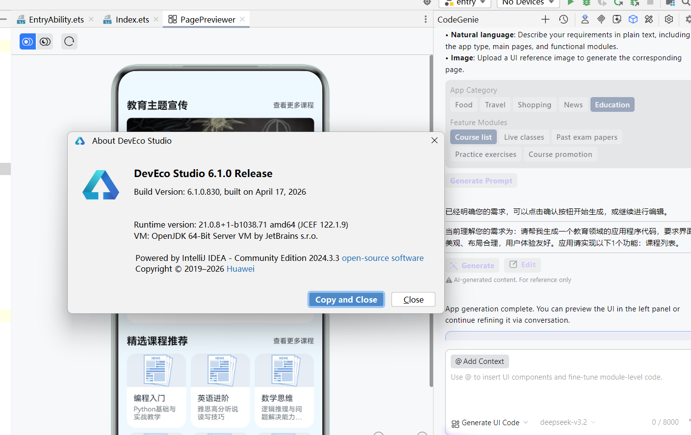Click the ruler-and-pencil design icon in CodeGenie

tap(649, 20)
